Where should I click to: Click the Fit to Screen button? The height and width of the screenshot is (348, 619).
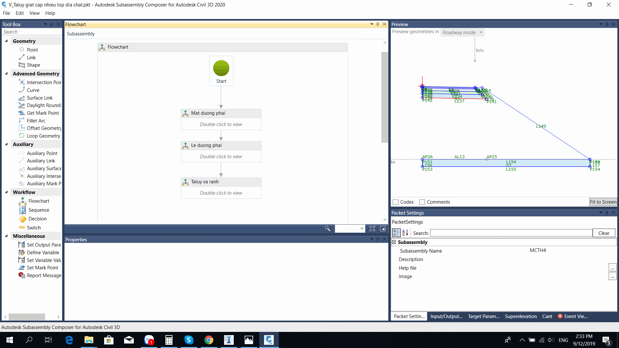(603, 202)
